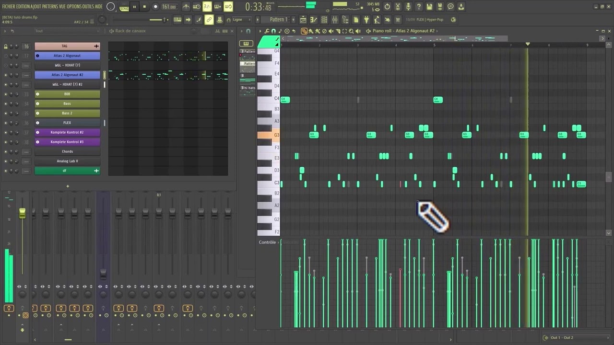
Task: Adjust the master mixer fader
Action: 22,214
